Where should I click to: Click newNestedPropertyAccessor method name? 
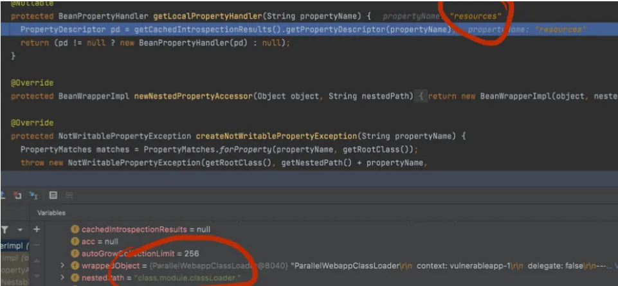193,96
